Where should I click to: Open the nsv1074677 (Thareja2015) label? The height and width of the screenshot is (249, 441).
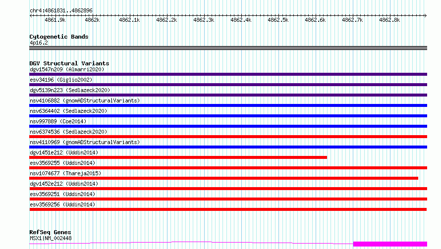click(x=65, y=173)
